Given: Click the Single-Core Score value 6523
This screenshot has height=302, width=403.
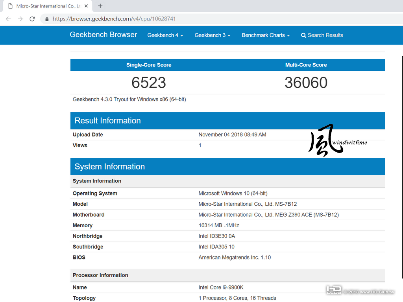Looking at the screenshot, I should click(148, 83).
